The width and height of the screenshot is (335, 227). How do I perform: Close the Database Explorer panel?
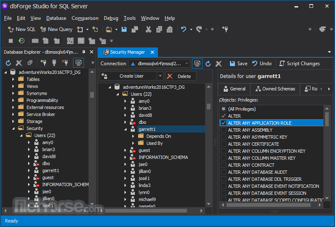tap(91, 52)
